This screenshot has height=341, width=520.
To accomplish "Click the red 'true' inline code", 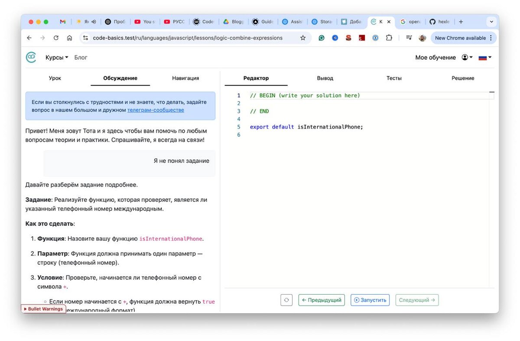I will pyautogui.click(x=208, y=302).
